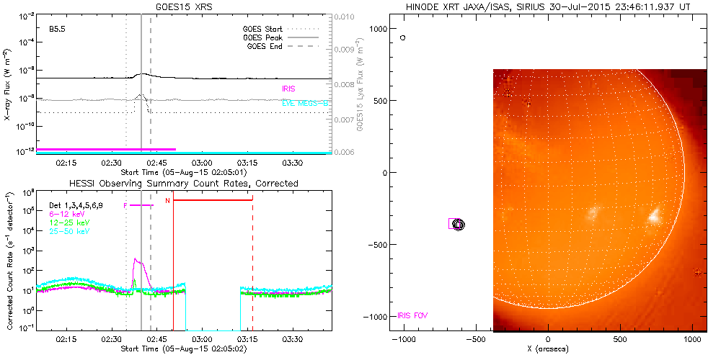Click the magenta F flare marker letter

point(125,206)
